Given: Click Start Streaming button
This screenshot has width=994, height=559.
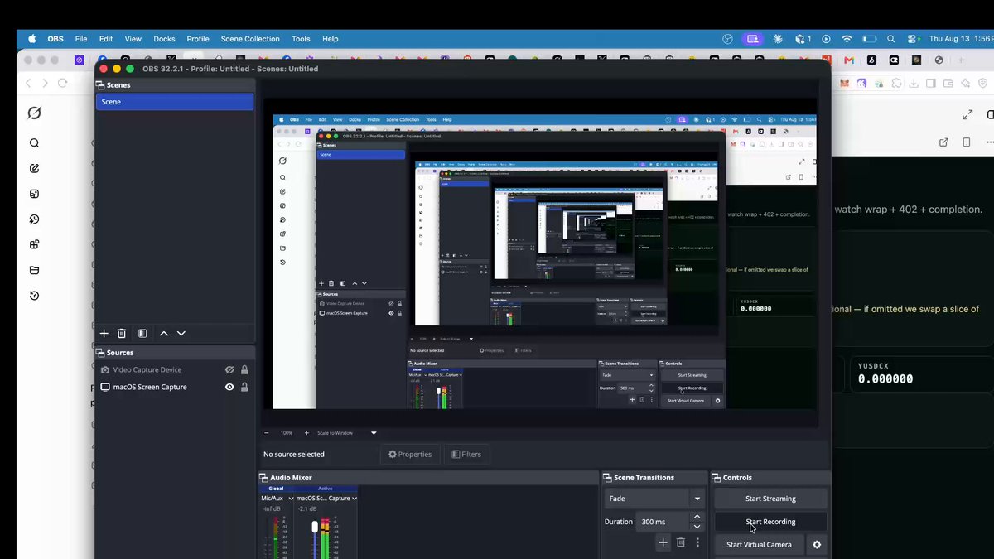Looking at the screenshot, I should click(x=770, y=499).
